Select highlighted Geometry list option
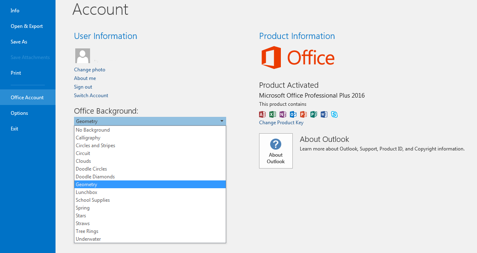477x253 pixels. coord(150,185)
